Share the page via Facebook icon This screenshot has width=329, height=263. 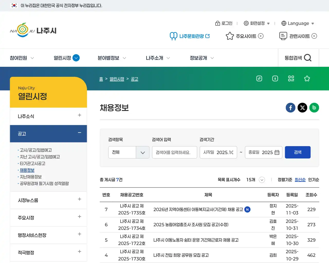click(290, 108)
